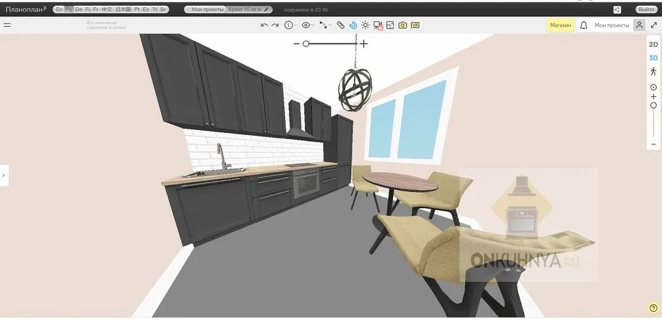Click the Planoplan logo
This screenshot has height=320, width=662.
(x=26, y=9)
